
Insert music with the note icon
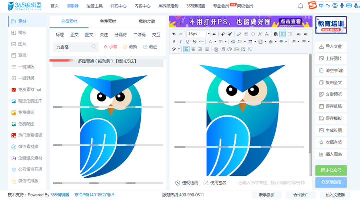coord(223,49)
